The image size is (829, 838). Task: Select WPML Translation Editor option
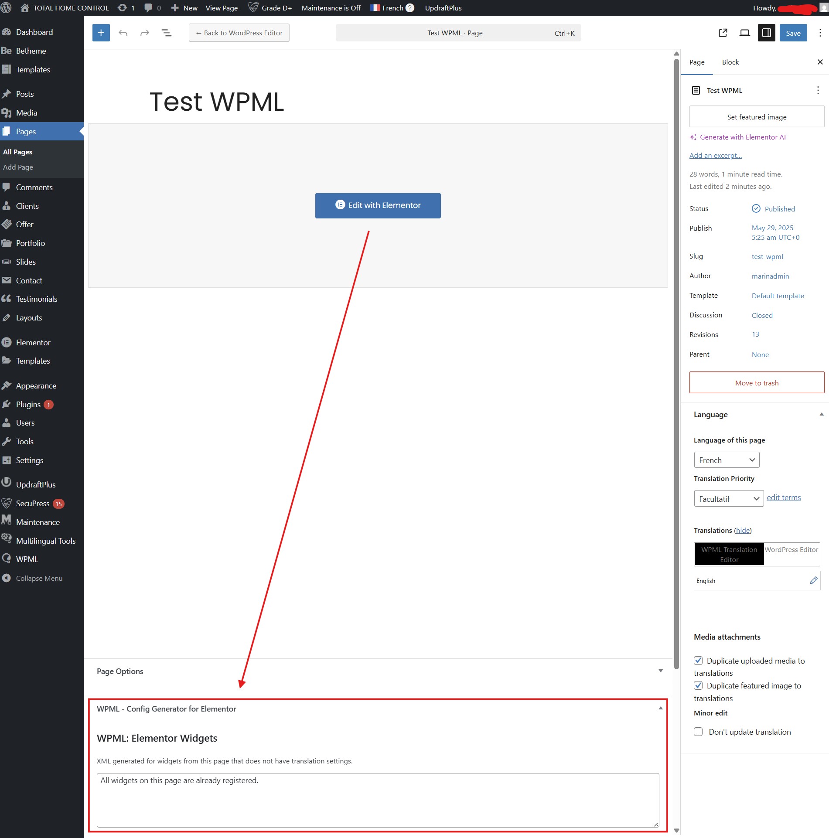(729, 554)
